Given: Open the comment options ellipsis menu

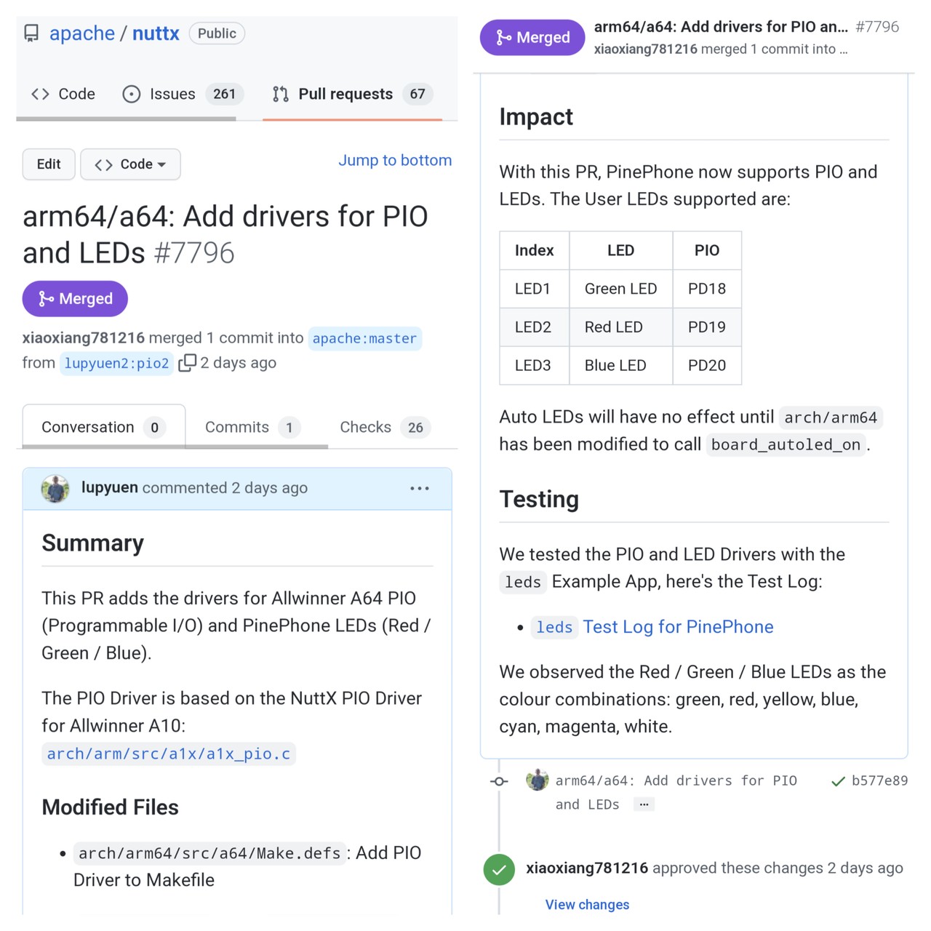Looking at the screenshot, I should (x=420, y=488).
